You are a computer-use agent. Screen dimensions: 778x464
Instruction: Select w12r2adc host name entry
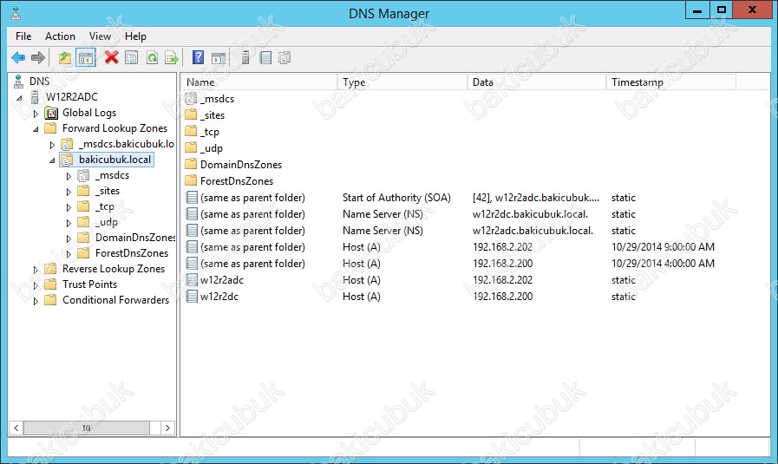[222, 280]
